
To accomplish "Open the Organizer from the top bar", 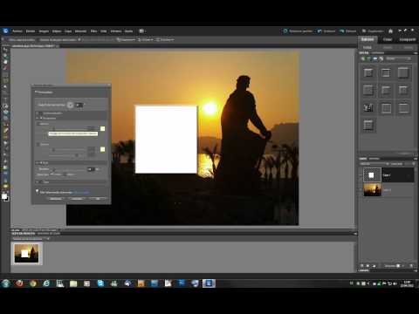I will click(x=373, y=31).
